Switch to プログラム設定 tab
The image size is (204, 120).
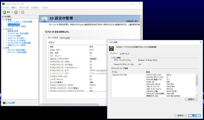(x=65, y=38)
